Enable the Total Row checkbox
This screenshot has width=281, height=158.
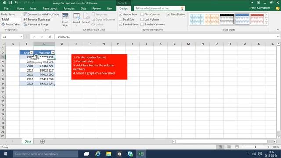tap(121, 19)
